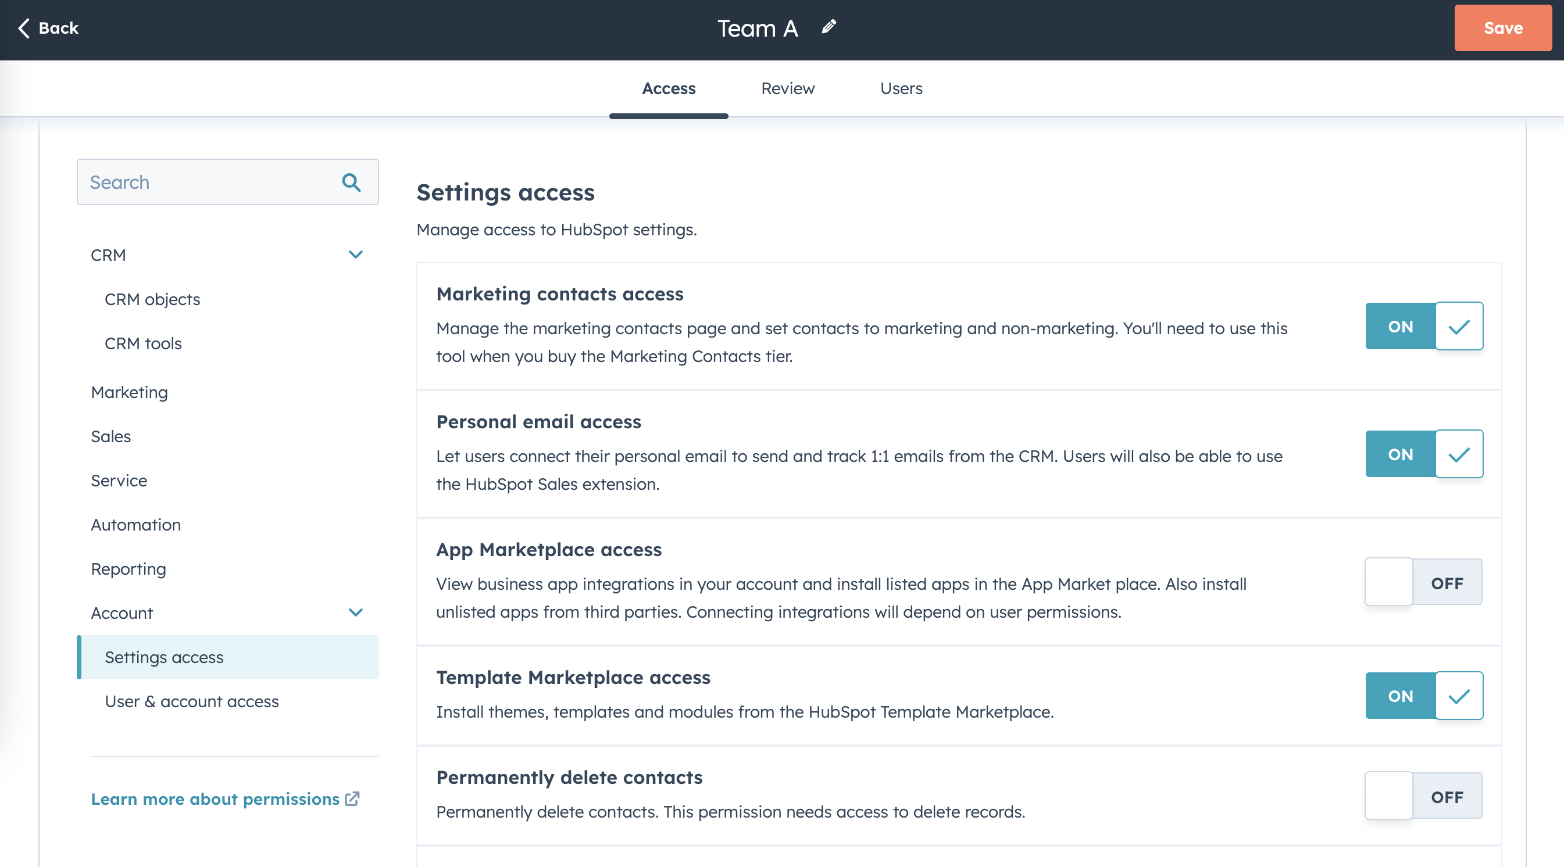Enable Permanently delete contacts toggle
Image resolution: width=1564 pixels, height=867 pixels.
1424,796
